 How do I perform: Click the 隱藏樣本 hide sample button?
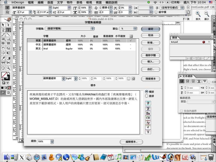point(150,79)
